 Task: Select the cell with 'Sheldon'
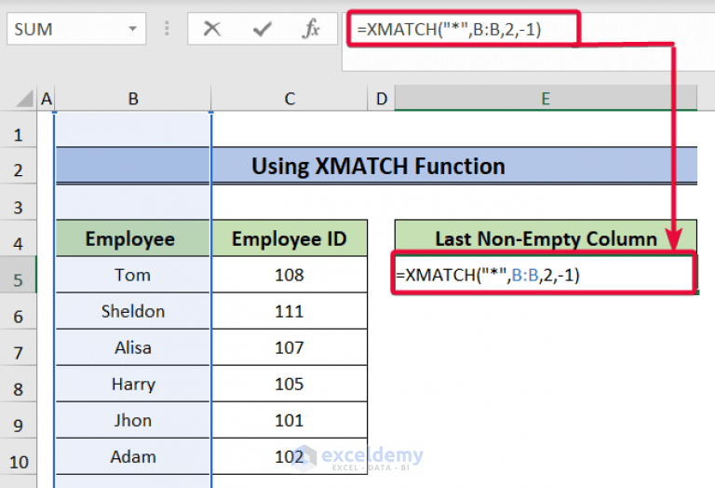(133, 311)
